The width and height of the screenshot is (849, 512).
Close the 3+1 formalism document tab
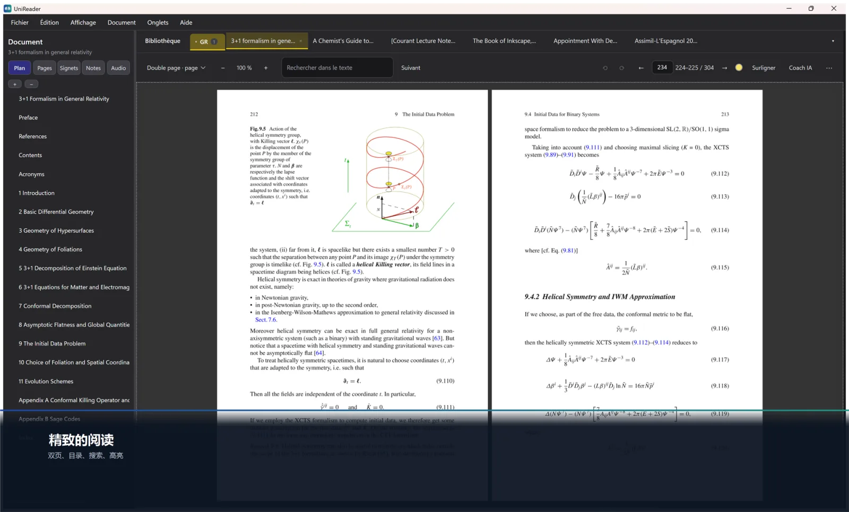pos(301,41)
